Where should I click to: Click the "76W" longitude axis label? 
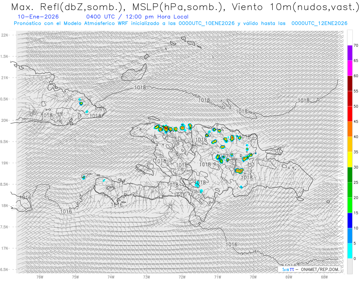click(x=40, y=277)
